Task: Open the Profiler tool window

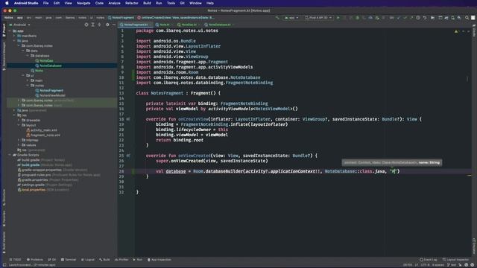Action: tap(121, 260)
